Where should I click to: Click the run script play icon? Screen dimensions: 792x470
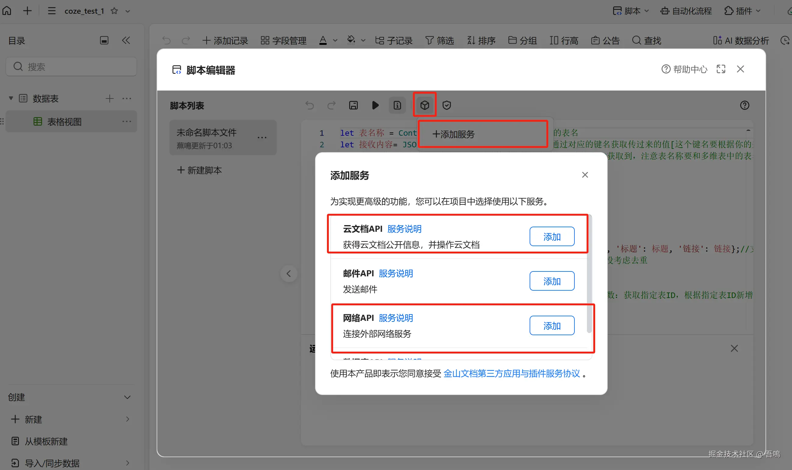375,105
